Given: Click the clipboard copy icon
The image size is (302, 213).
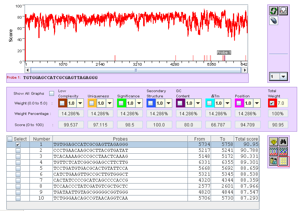Looking at the screenshot, I should click(274, 161).
